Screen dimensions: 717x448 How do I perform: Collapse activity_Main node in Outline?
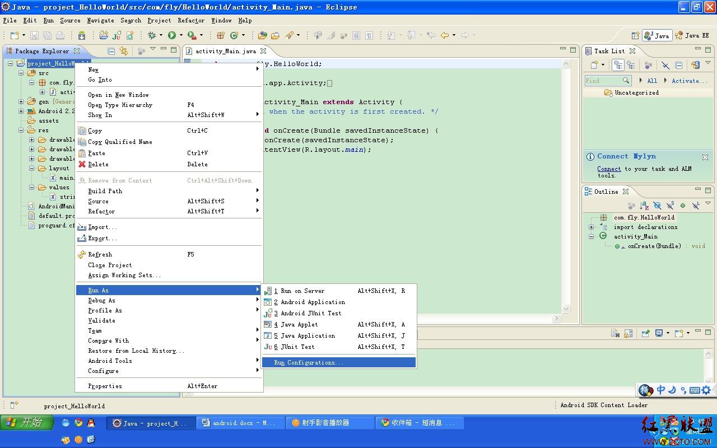coord(591,236)
